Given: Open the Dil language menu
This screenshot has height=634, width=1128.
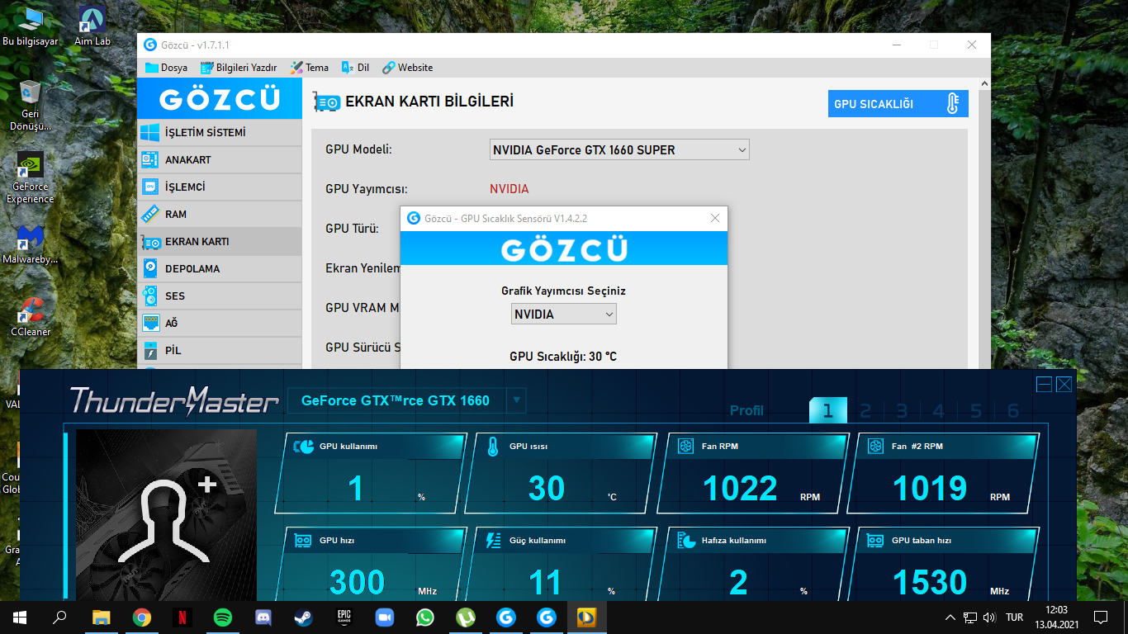Looking at the screenshot, I should pos(354,68).
